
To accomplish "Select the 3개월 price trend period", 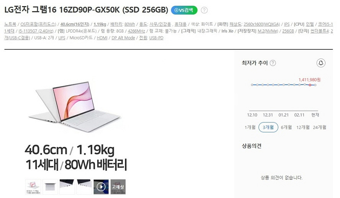I will [268, 127].
